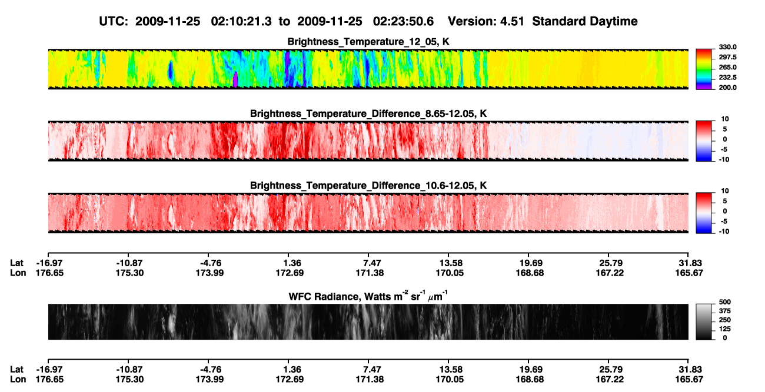Viewport: 765px width, 392px height.
Task: Click the 500 label on radiance colorbar
Action: point(724,301)
